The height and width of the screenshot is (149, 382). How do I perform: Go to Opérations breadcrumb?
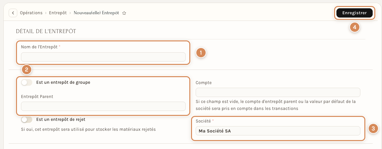point(31,13)
